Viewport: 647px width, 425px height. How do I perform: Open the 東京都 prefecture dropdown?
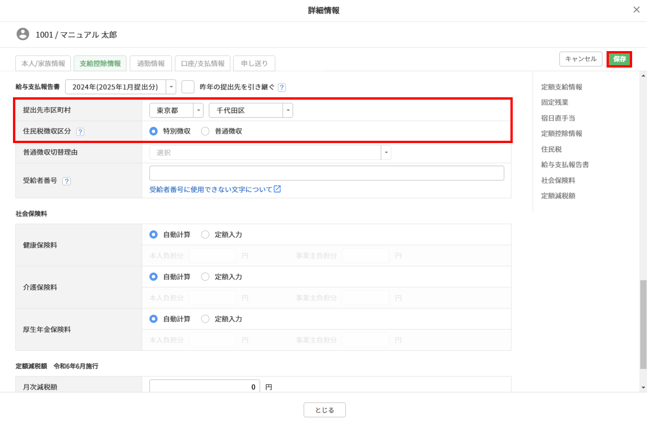(176, 110)
